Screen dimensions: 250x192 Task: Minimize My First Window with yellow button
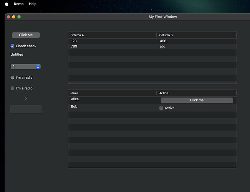pos(14,17)
